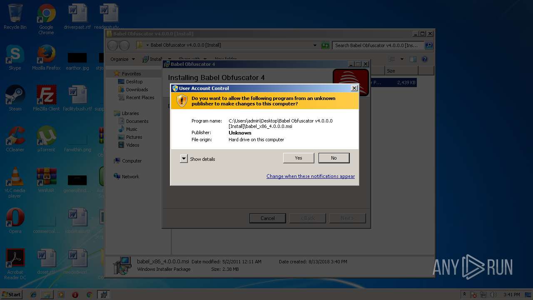
Task: Click Opera icon in taskbar
Action: click(x=75, y=295)
